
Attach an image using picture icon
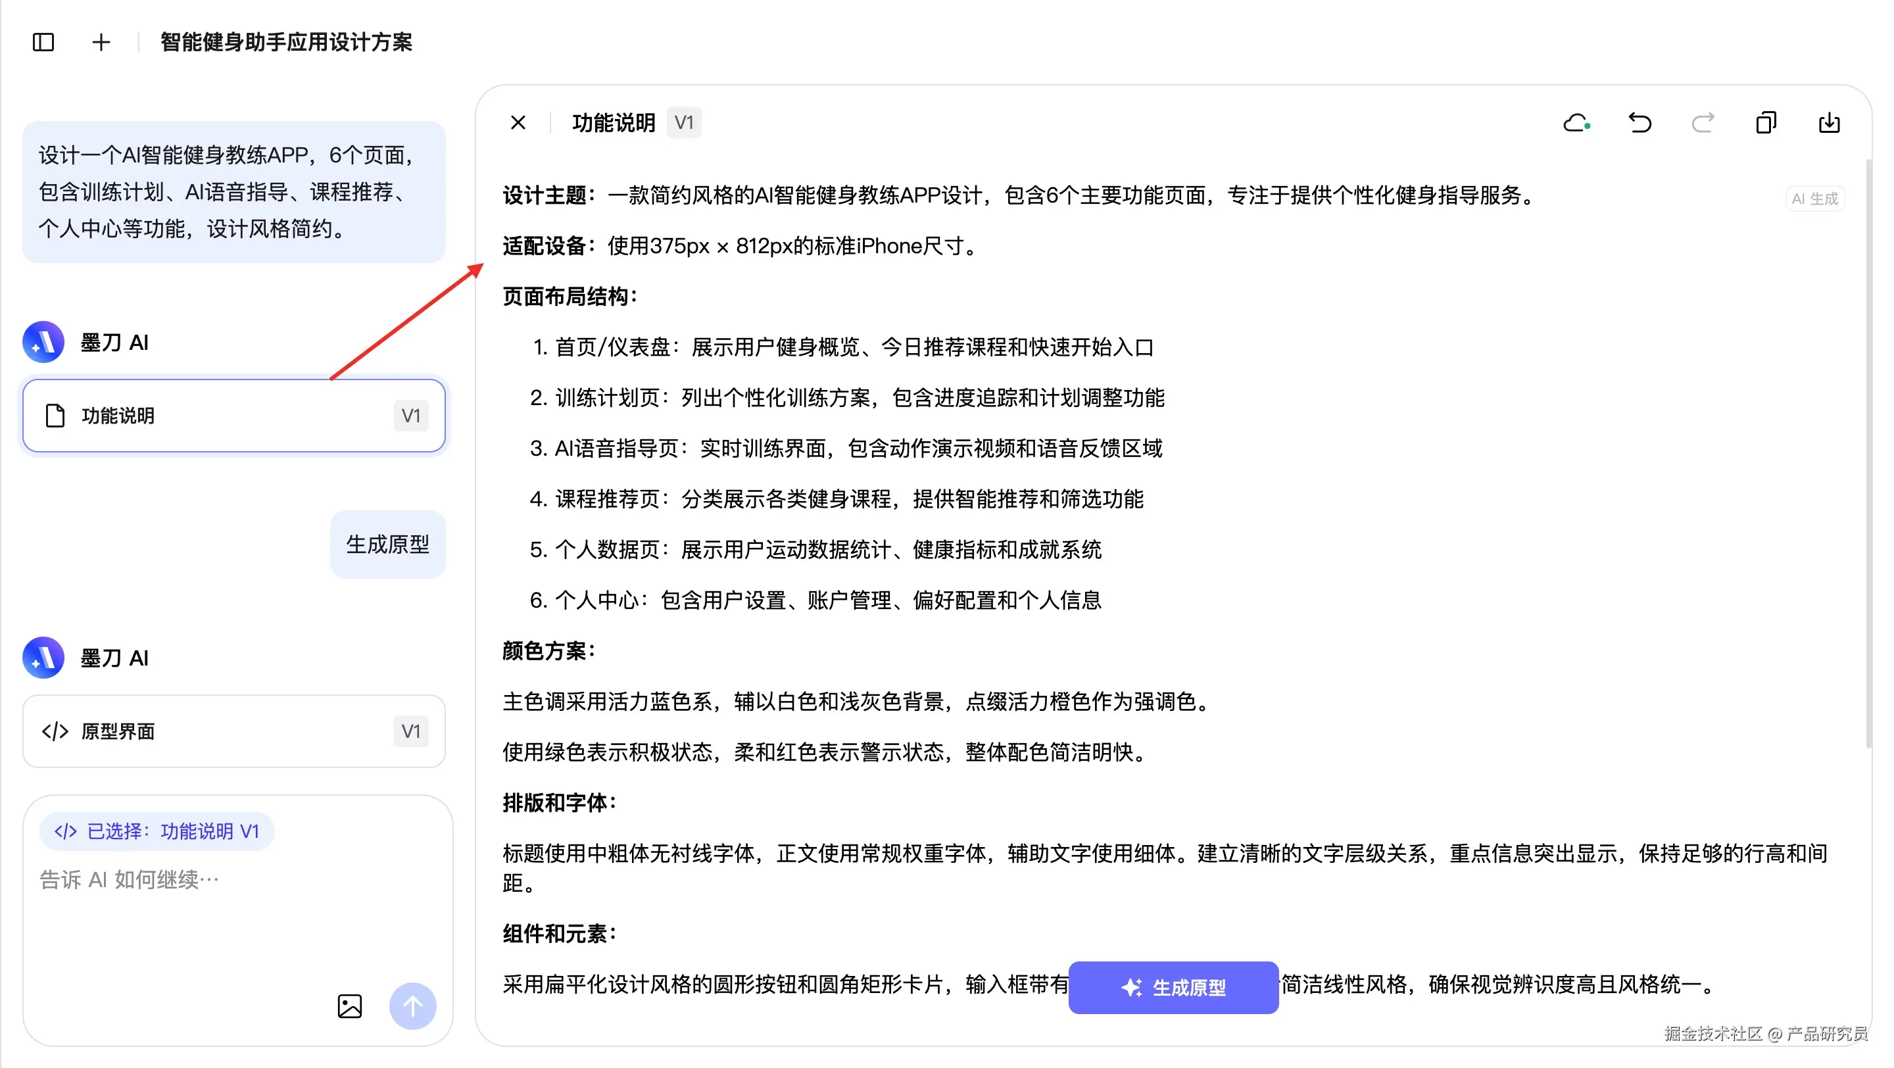pos(350,1006)
